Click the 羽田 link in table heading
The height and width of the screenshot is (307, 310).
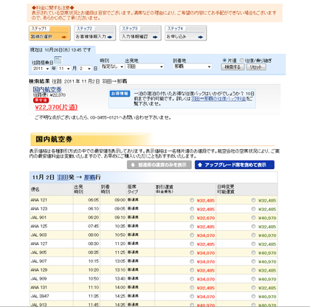click(x=63, y=177)
